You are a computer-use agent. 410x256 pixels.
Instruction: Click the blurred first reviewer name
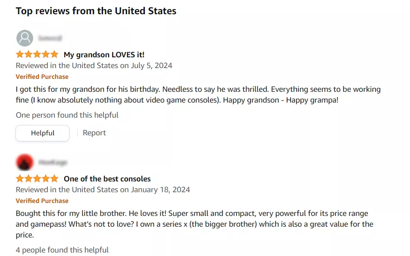click(x=50, y=38)
